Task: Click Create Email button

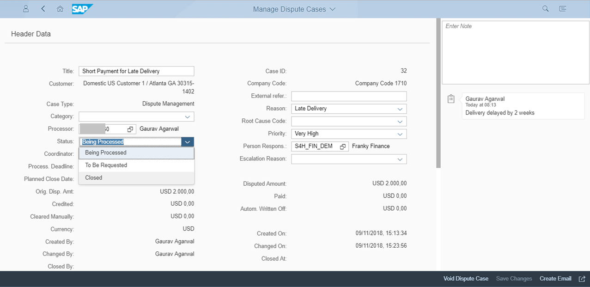Action: tap(555, 279)
